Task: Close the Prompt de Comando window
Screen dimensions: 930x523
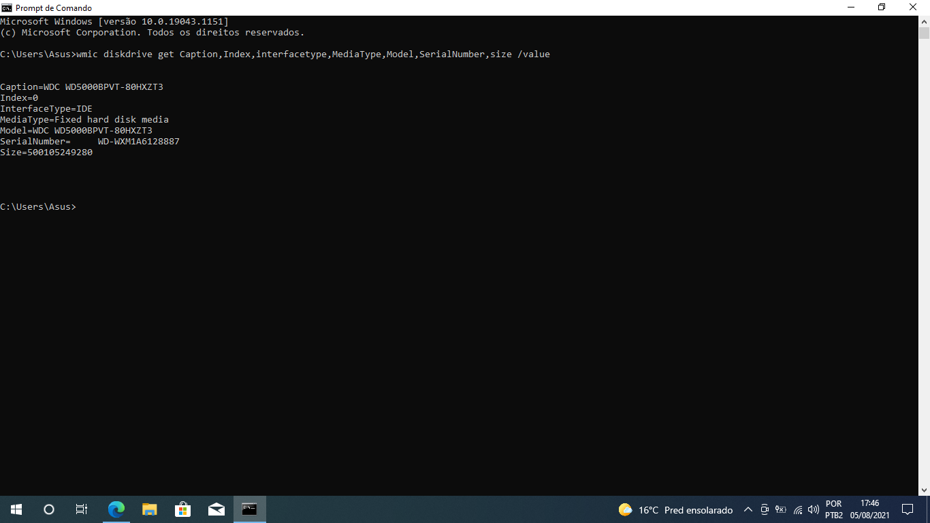Action: [x=914, y=7]
